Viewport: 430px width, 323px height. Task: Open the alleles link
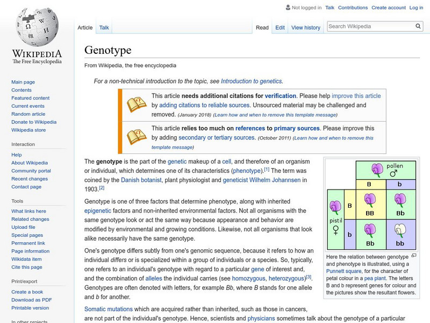pos(154,278)
